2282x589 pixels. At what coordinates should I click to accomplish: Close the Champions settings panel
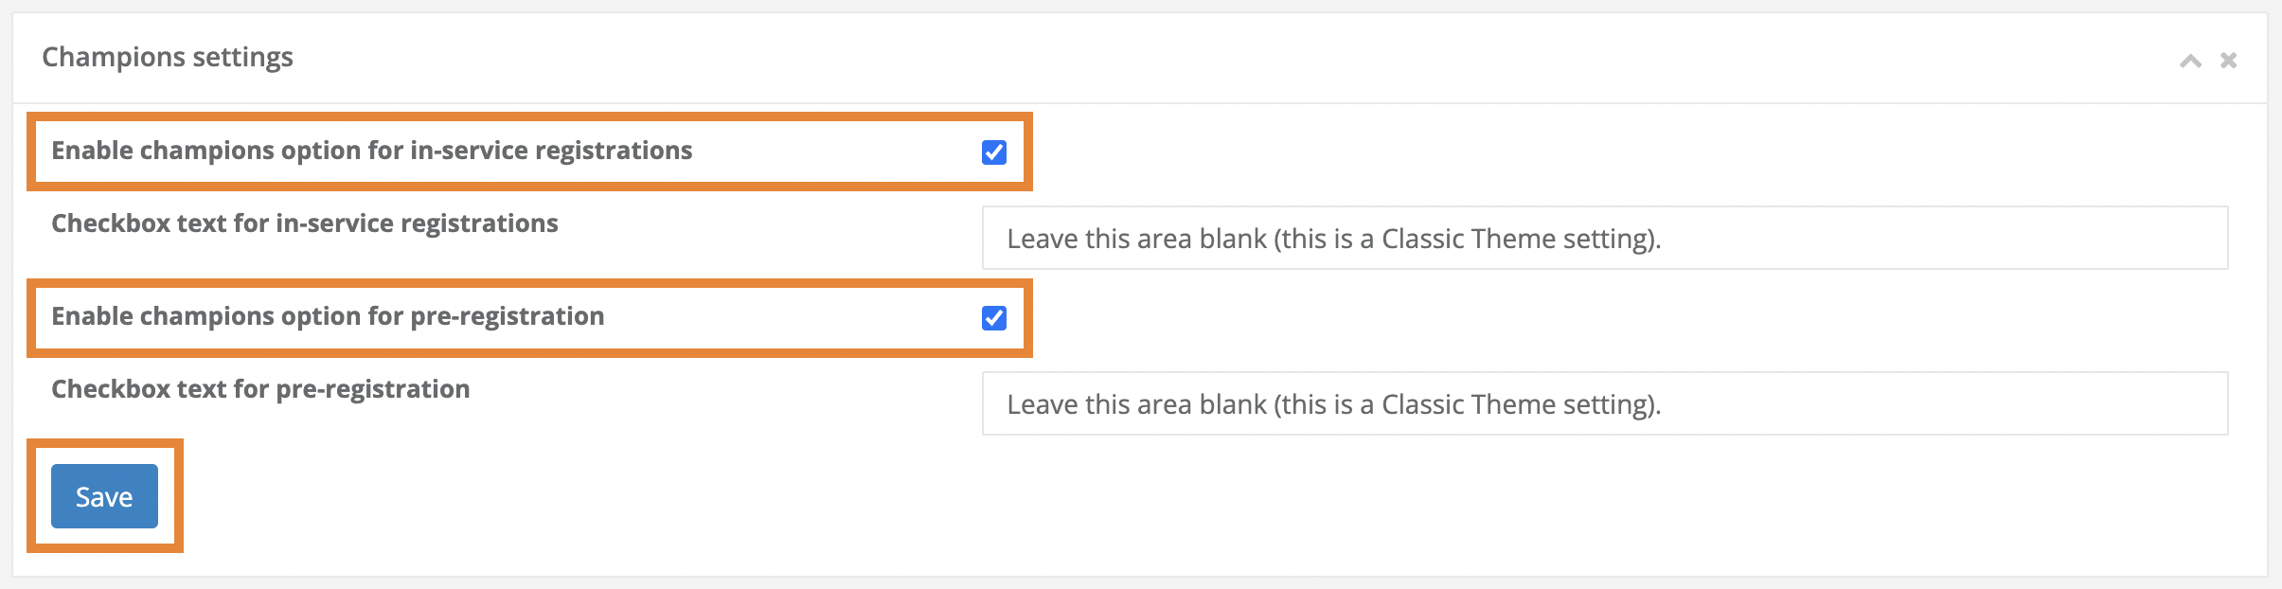2229,61
